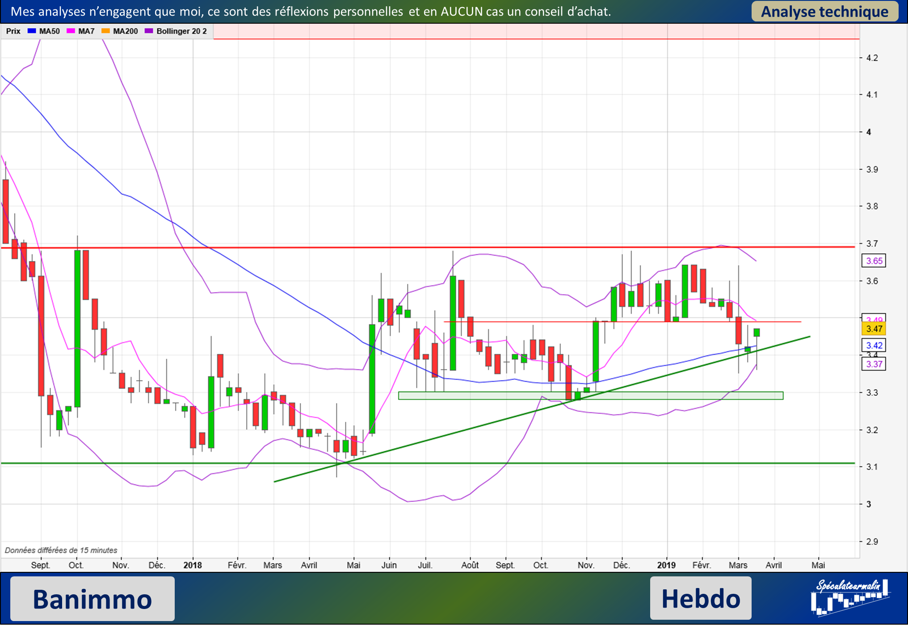Click the 3.42 MA50 value label
The width and height of the screenshot is (908, 630).
[x=874, y=345]
